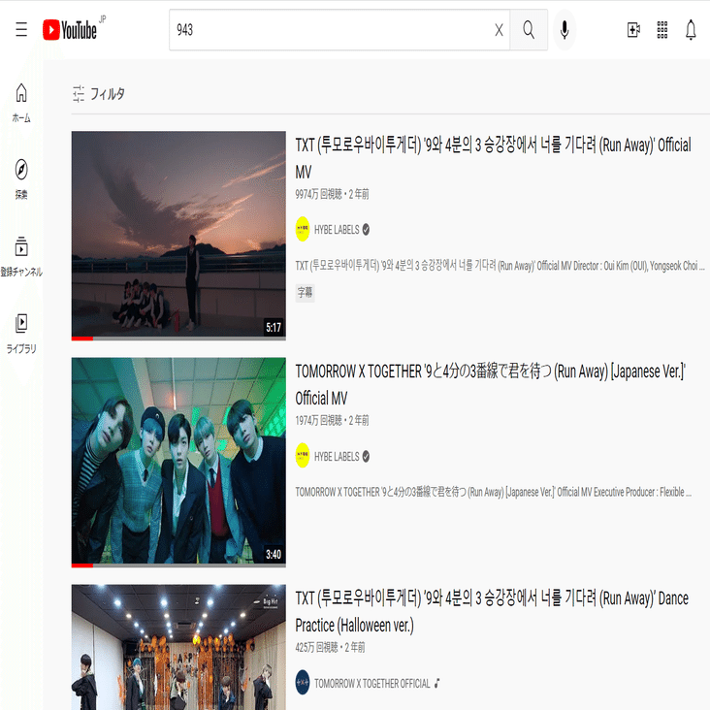This screenshot has width=710, height=710.
Task: Open Subscriptions in the sidebar
Action: click(21, 256)
